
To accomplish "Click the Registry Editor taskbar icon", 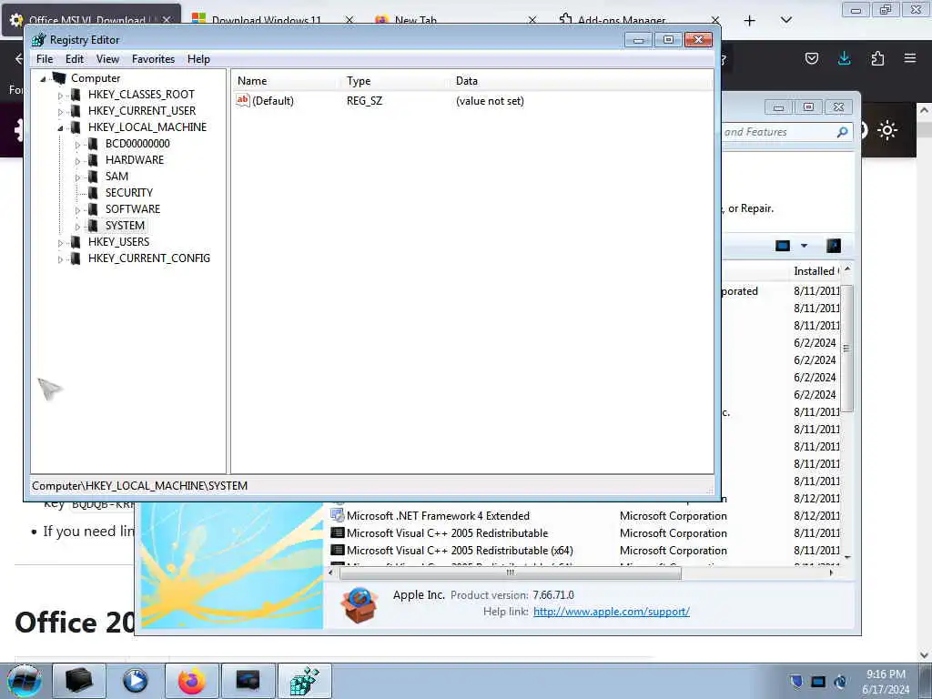I will click(304, 681).
